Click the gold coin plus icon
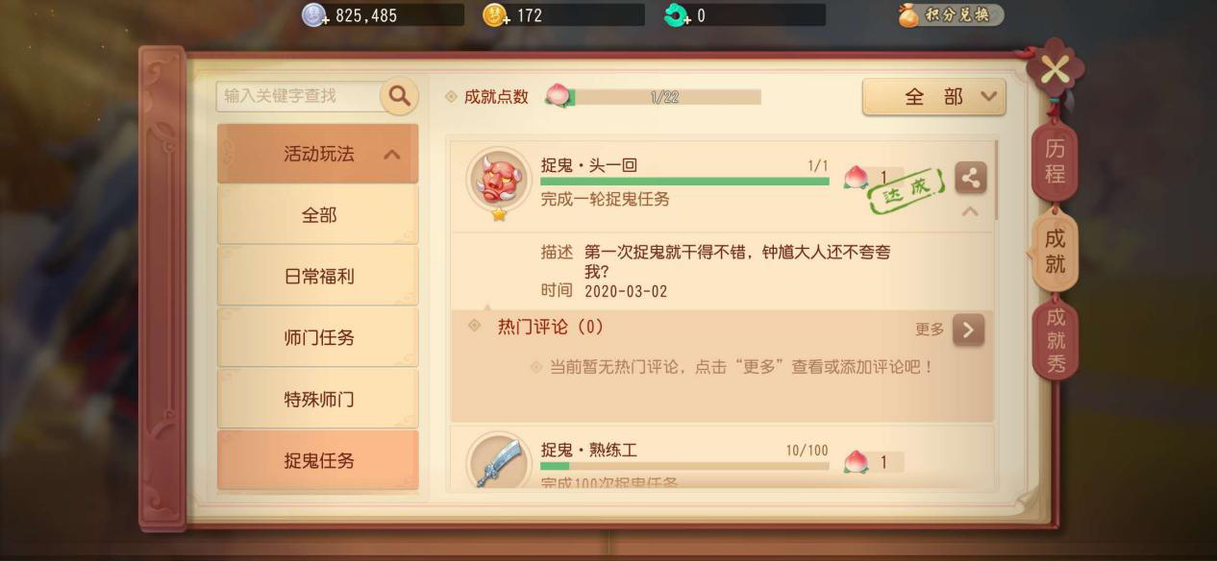Screen dimensions: 1217x561 (x=496, y=15)
